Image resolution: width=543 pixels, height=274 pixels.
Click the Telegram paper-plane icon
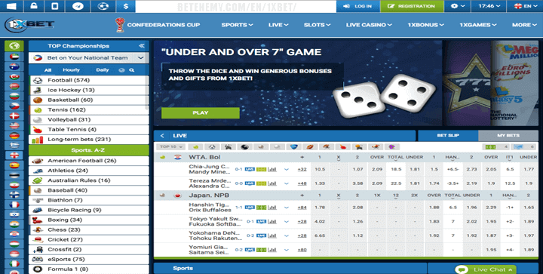(x=78, y=6)
